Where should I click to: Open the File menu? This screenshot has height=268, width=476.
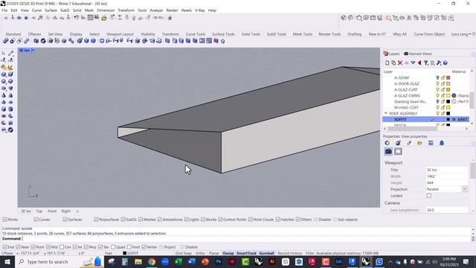point(4,10)
